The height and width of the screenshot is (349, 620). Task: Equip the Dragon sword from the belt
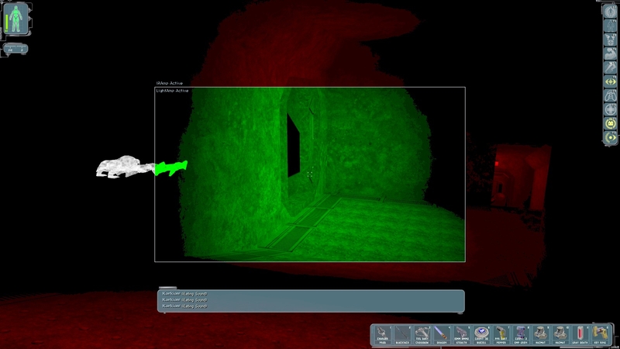tap(441, 335)
